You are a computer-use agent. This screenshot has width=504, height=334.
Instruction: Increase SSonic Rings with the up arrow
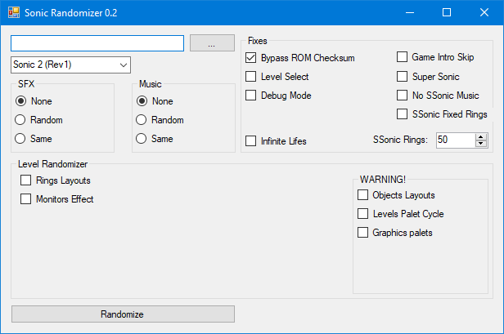click(x=480, y=136)
